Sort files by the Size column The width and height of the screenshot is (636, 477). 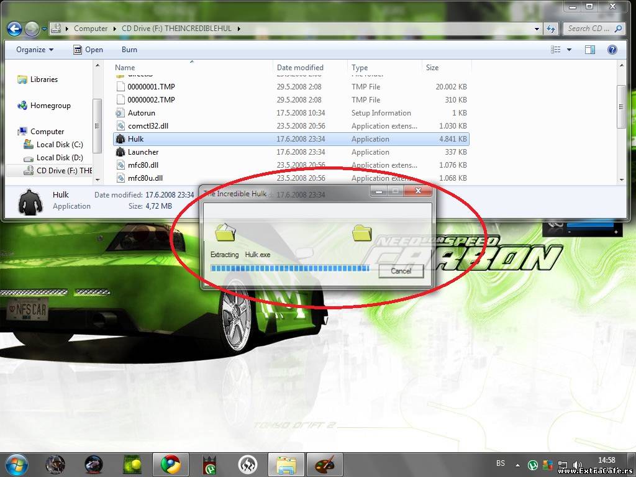(x=432, y=67)
